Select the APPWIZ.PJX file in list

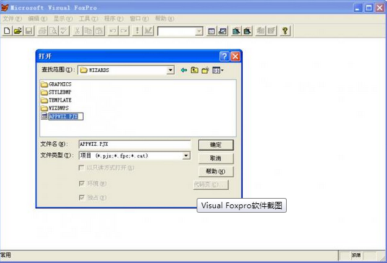[x=62, y=117]
